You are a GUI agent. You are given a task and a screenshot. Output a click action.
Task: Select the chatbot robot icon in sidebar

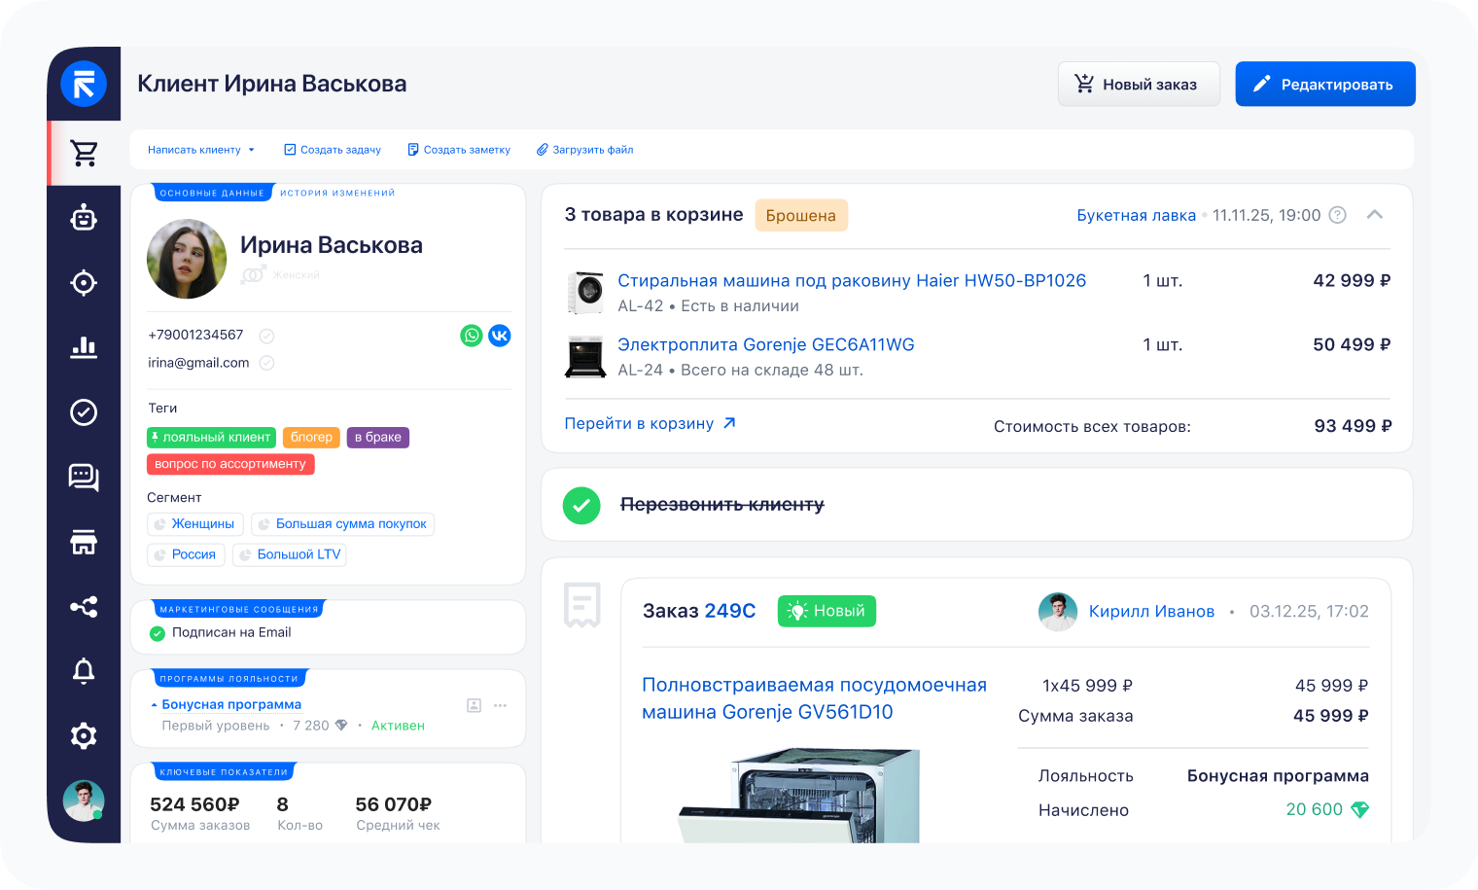pos(84,218)
